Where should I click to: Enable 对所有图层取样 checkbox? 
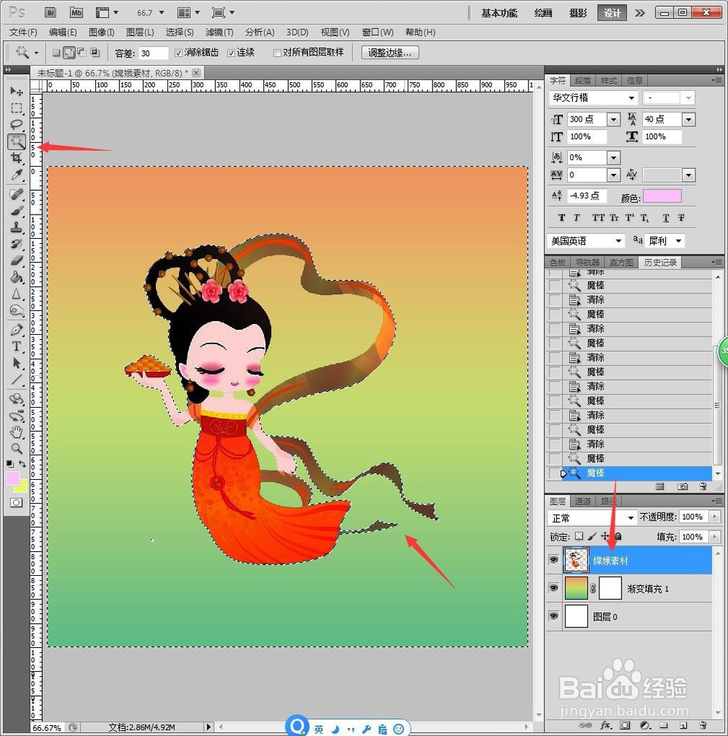pyautogui.click(x=277, y=52)
